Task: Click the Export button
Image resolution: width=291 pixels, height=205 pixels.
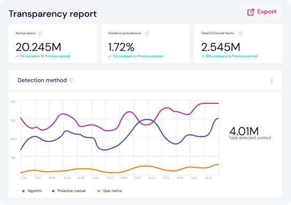Action: click(x=263, y=12)
